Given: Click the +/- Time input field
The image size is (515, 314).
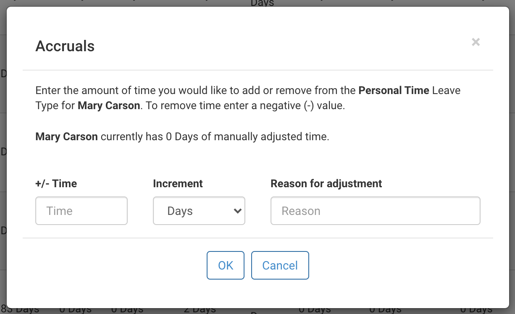Looking at the screenshot, I should tap(81, 211).
